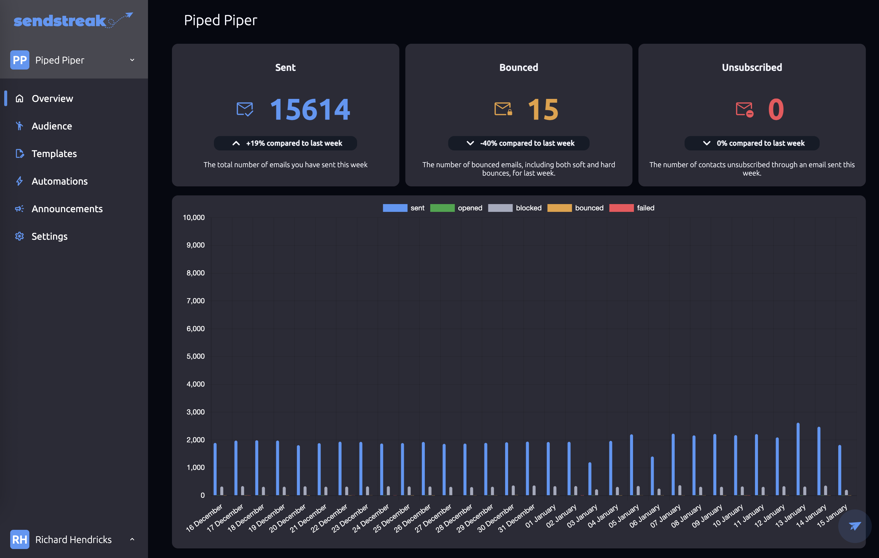879x558 pixels.
Task: Click the +19% compared to last week badge
Action: coord(286,143)
